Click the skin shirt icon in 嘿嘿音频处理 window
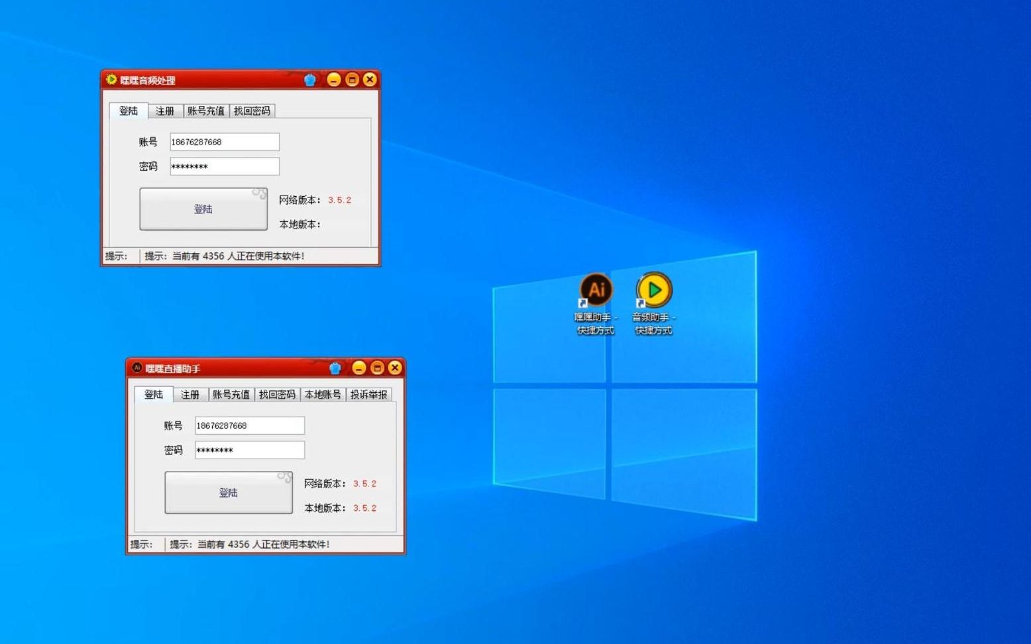The image size is (1031, 644). pos(310,80)
